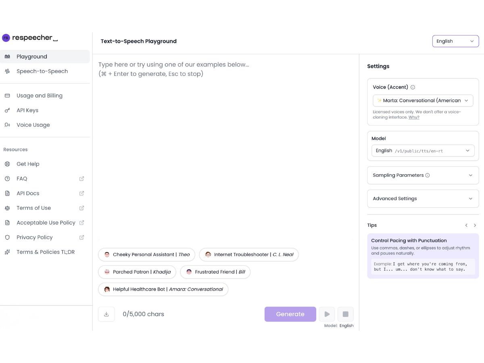The width and height of the screenshot is (484, 363).
Task: Click the Acceptable Use Policy document icon
Action: click(x=7, y=223)
